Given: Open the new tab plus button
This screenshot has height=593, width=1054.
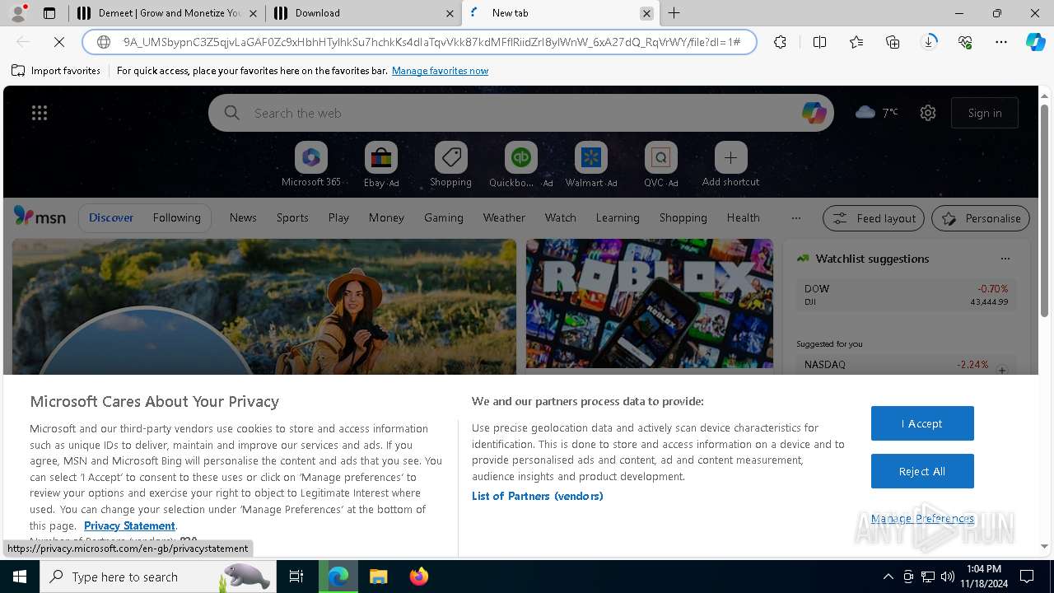Looking at the screenshot, I should pyautogui.click(x=674, y=13).
